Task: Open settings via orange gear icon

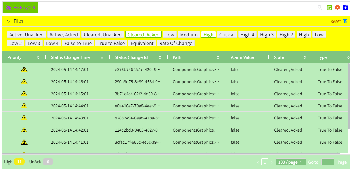Action: pyautogui.click(x=337, y=8)
